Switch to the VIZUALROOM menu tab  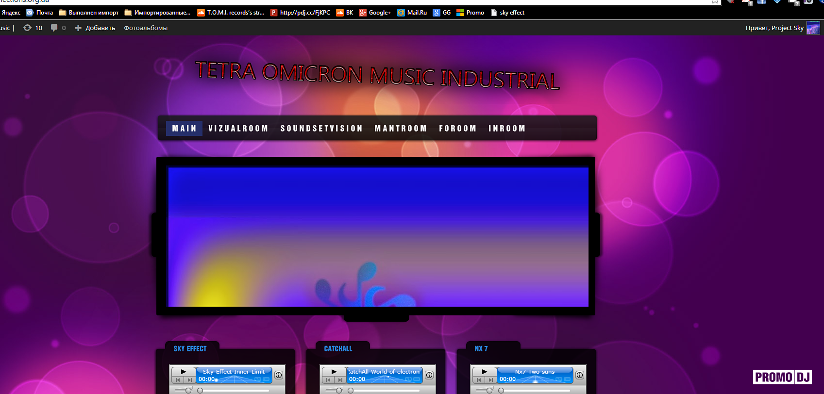click(238, 129)
